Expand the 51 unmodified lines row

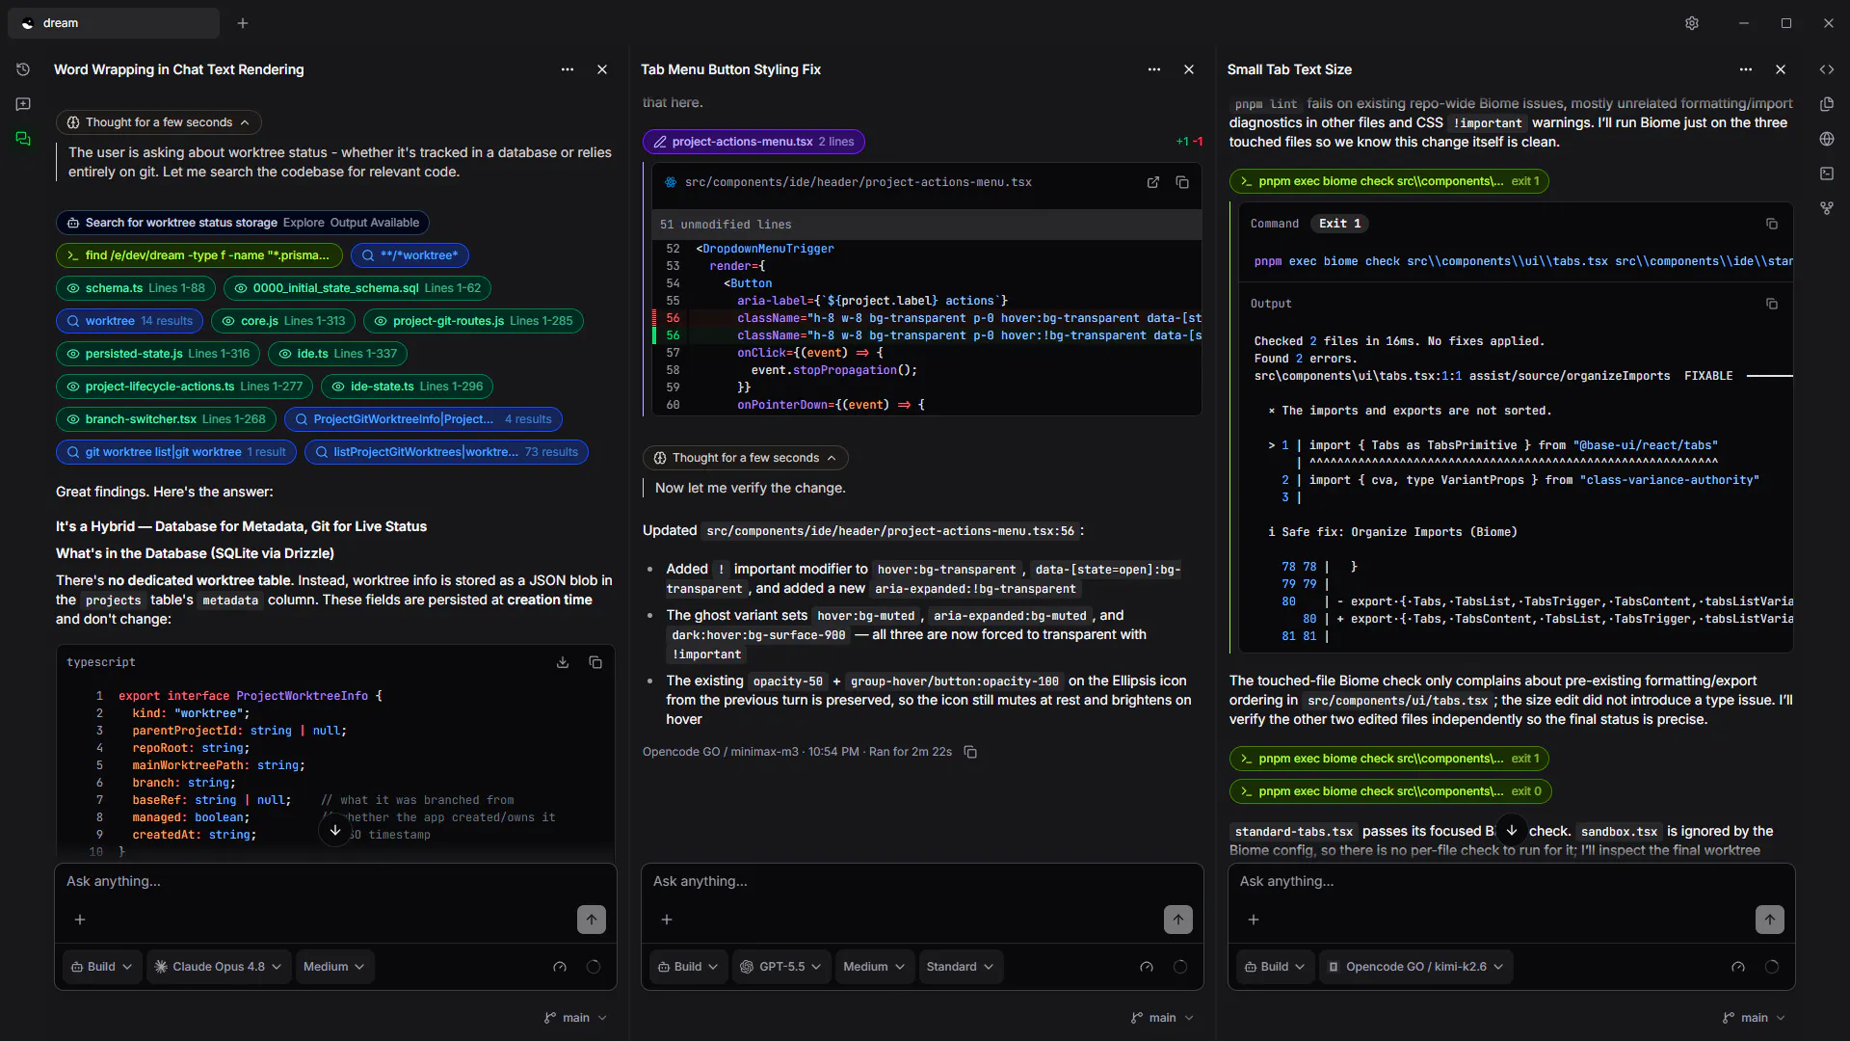tap(927, 225)
